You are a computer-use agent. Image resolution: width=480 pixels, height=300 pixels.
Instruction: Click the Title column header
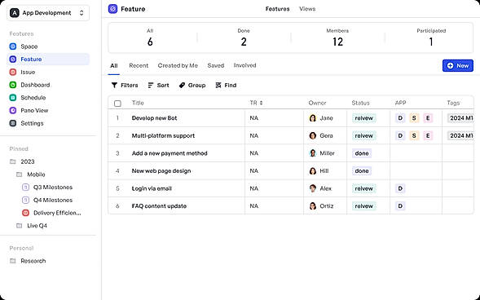tap(138, 103)
